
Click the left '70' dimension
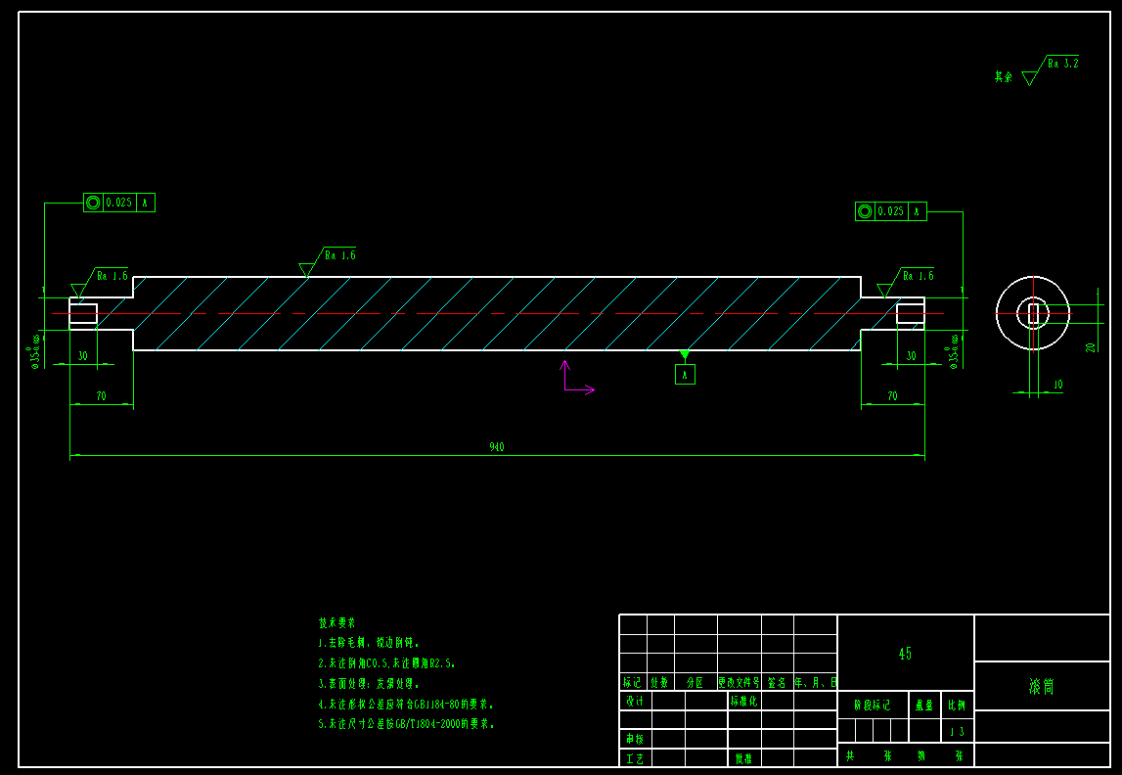[x=101, y=395]
